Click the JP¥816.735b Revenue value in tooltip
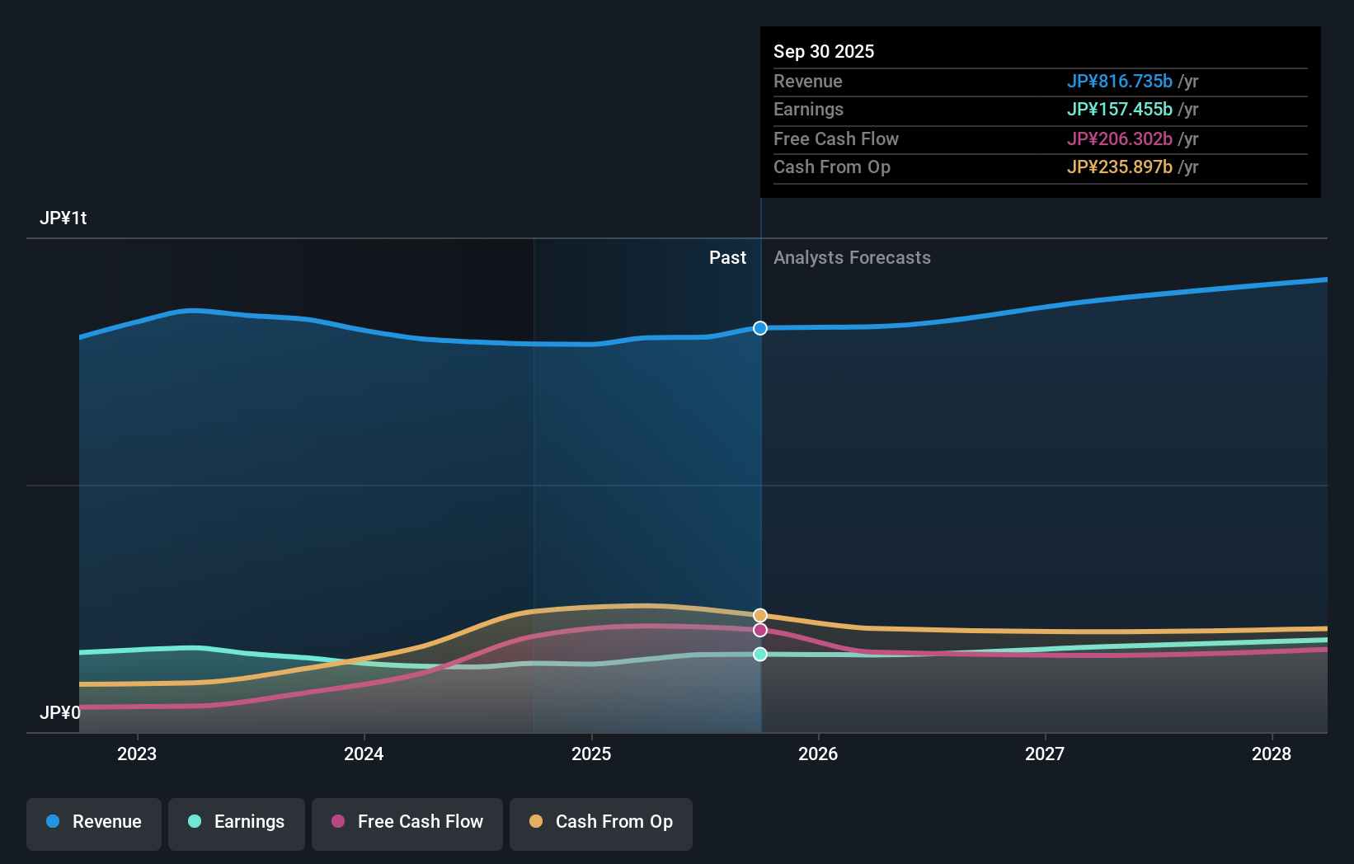This screenshot has height=864, width=1354. tap(1121, 81)
